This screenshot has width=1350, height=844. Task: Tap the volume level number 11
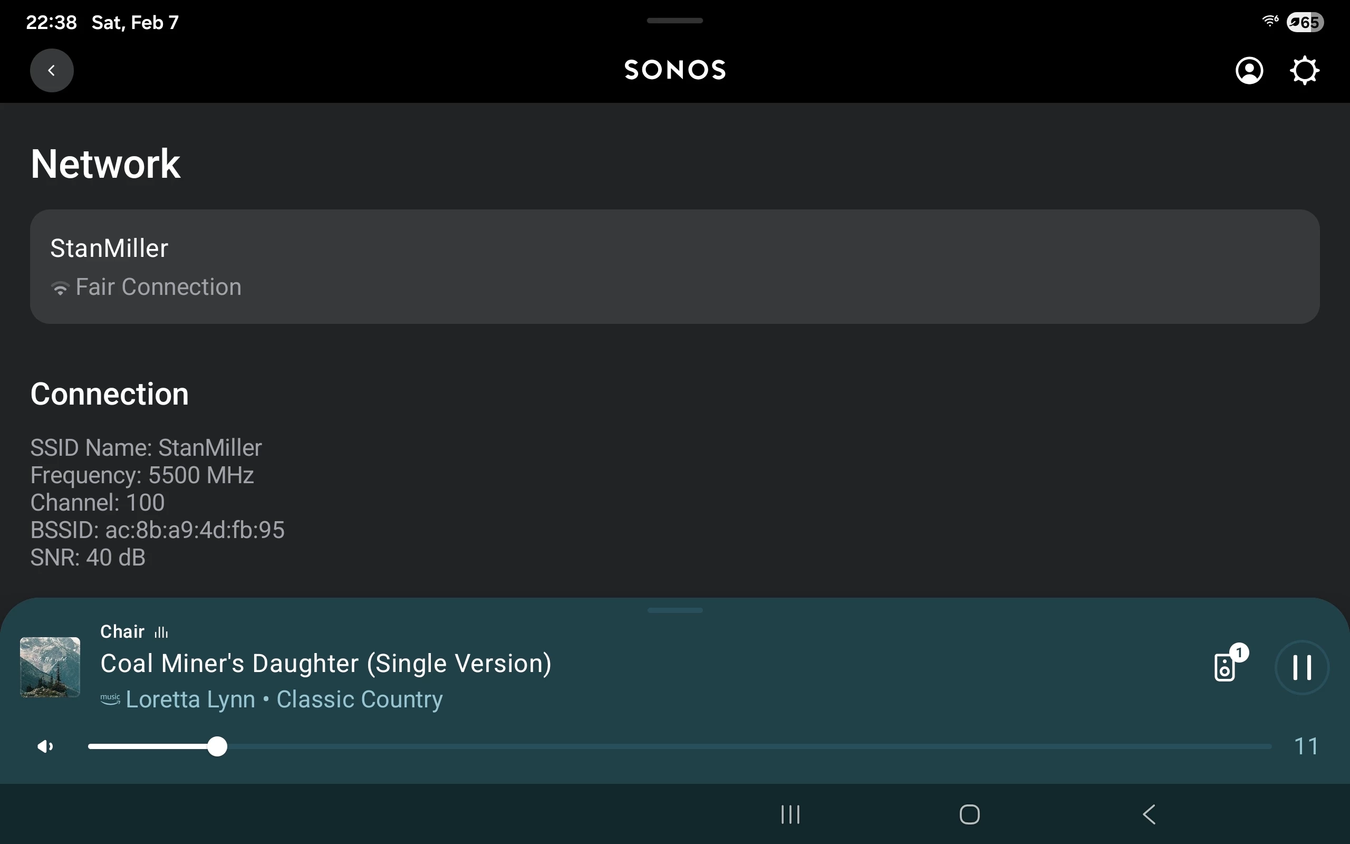1306,746
